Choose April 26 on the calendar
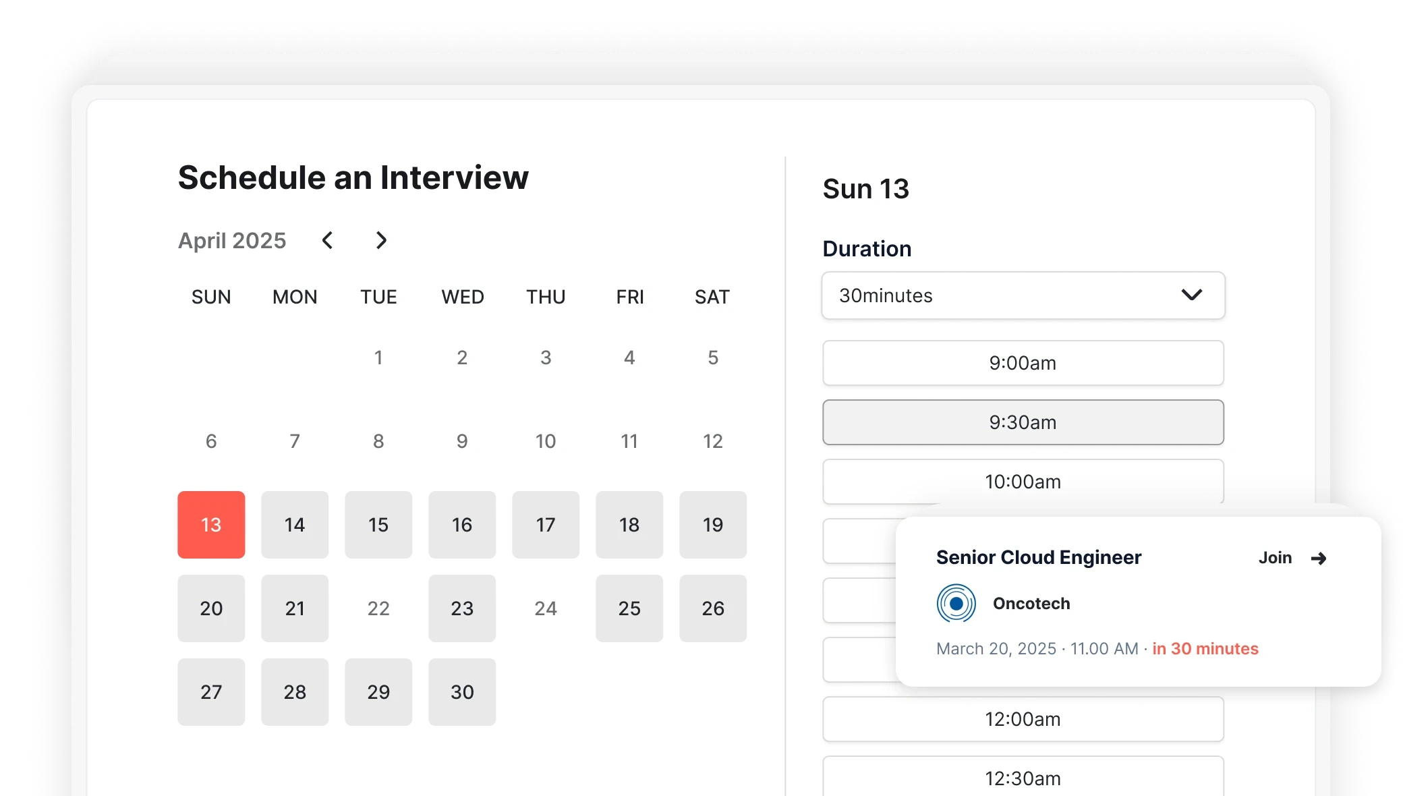 tap(713, 608)
